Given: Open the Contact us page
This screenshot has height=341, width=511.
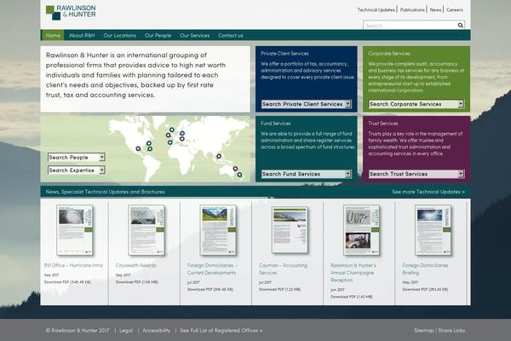Looking at the screenshot, I should [231, 35].
